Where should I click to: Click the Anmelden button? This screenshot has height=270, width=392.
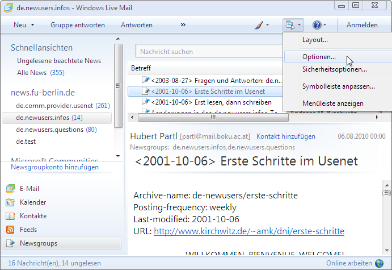(362, 25)
